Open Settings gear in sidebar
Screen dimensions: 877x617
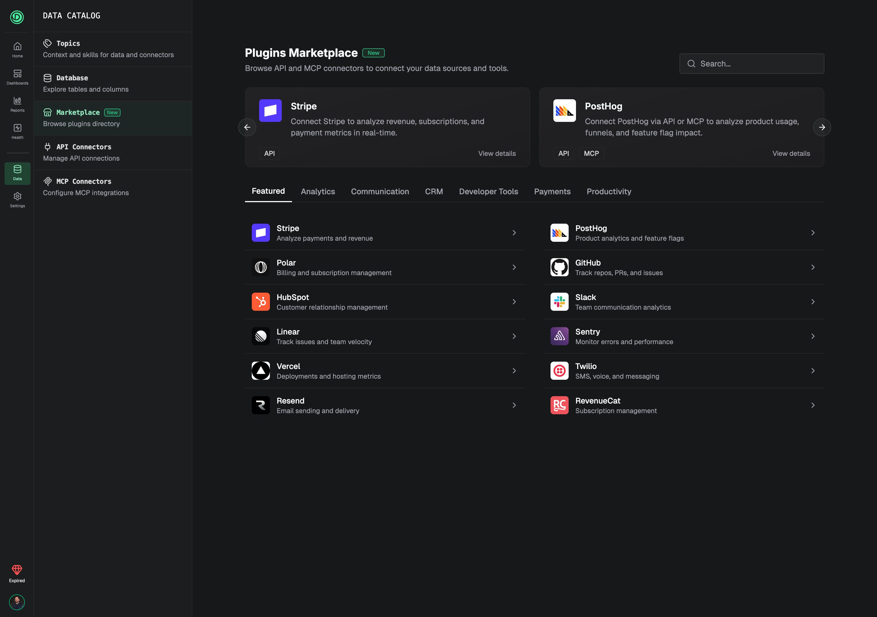click(x=17, y=199)
